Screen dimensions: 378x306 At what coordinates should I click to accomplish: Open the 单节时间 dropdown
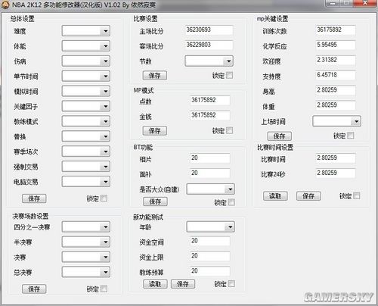tap(86, 76)
